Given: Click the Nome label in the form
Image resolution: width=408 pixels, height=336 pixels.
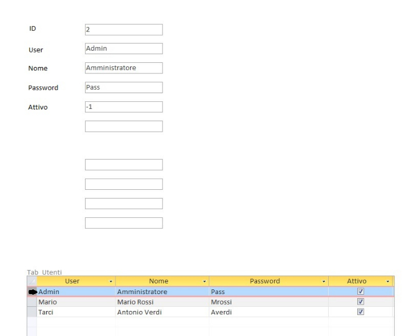Looking at the screenshot, I should click(38, 68).
